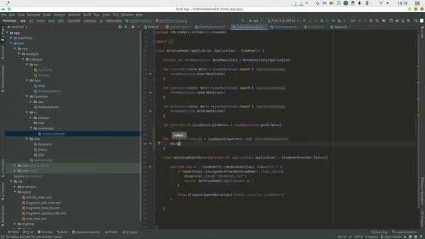
Task: Click override gutter icon beside create function
Action: pyautogui.click(x=150, y=167)
